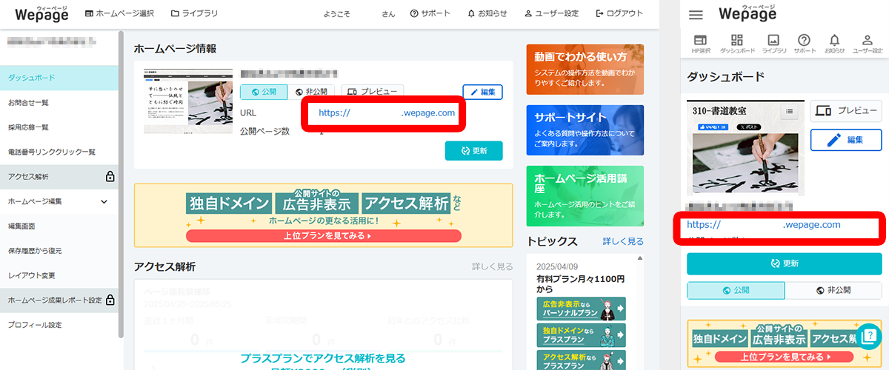Select 公開 status in the desktop homepage info
The image size is (889, 370).
[x=262, y=92]
